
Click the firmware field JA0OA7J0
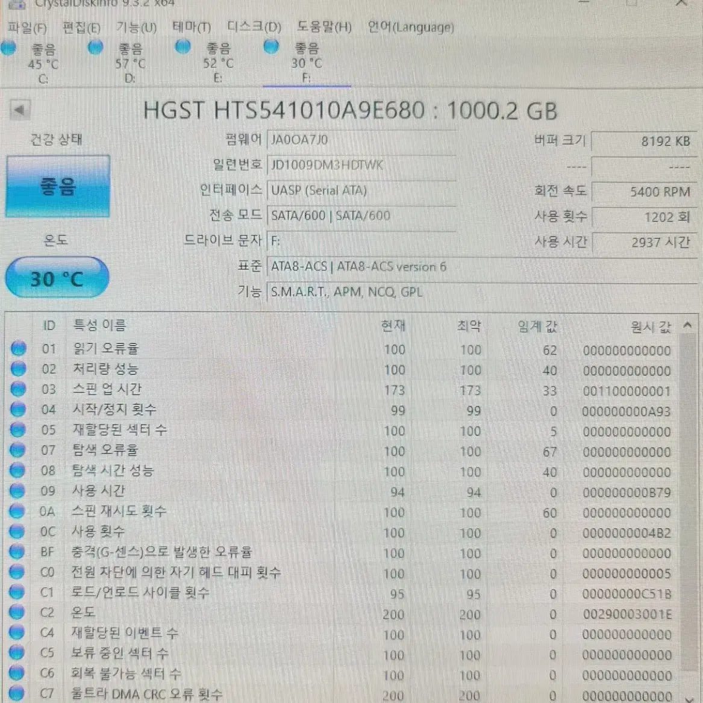click(362, 140)
